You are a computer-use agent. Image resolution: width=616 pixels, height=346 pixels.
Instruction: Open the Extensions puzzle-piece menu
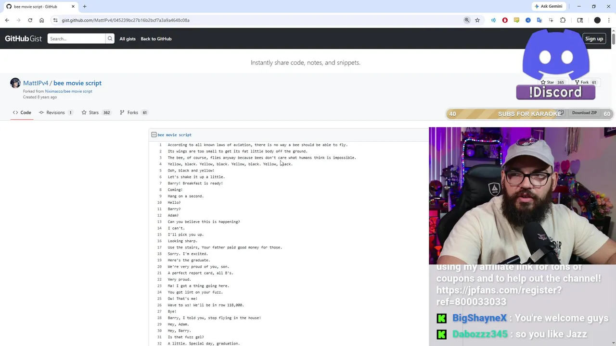click(x=563, y=20)
